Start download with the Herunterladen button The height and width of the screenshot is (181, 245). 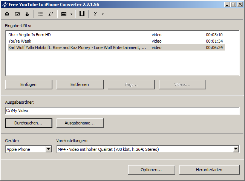[x=209, y=170]
